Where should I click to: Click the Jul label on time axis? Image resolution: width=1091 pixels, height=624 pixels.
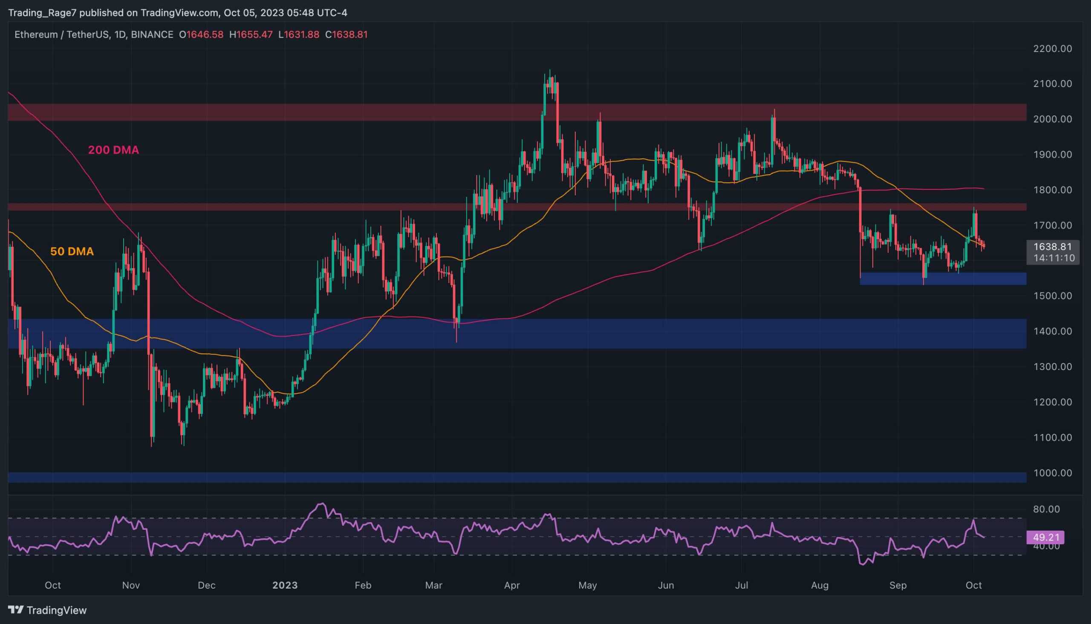point(742,586)
